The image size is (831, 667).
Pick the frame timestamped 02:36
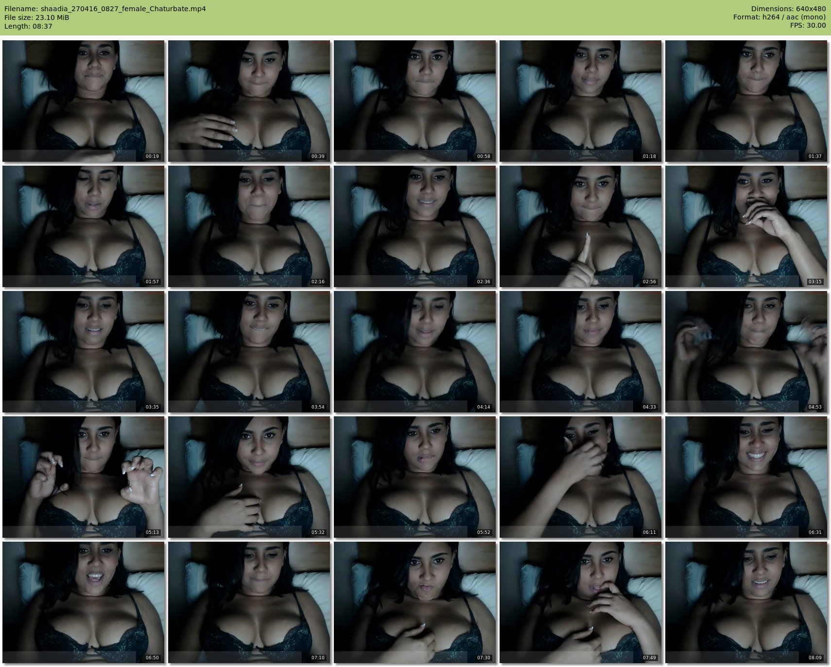[415, 226]
